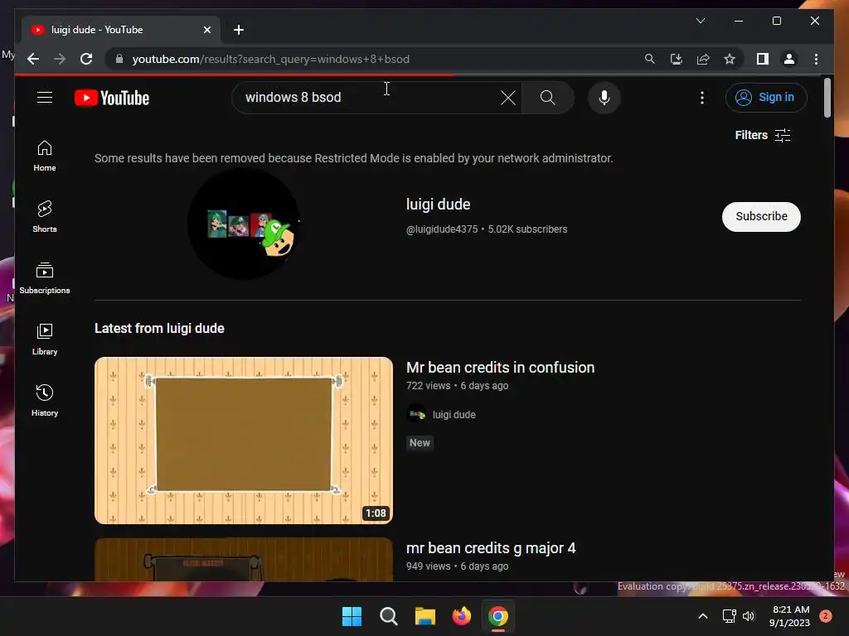The width and height of the screenshot is (849, 636).
Task: Subscribe to luigi dude channel
Action: tap(761, 216)
